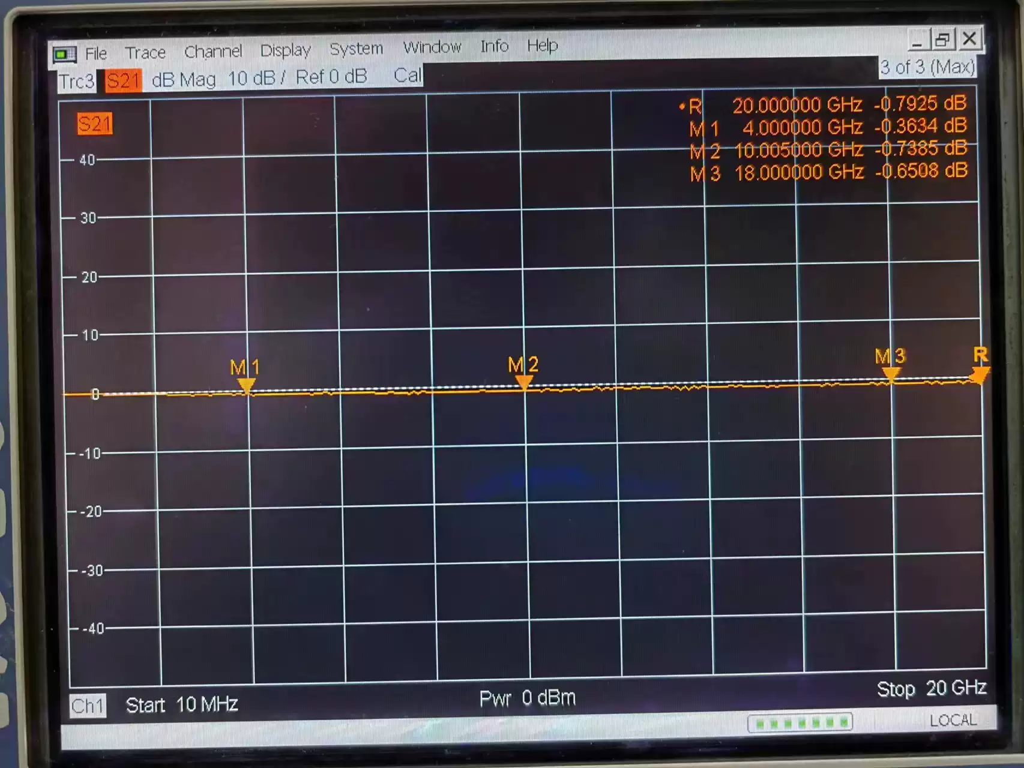
Task: Click the analyzer application icon in menu bar
Action: tap(64, 55)
